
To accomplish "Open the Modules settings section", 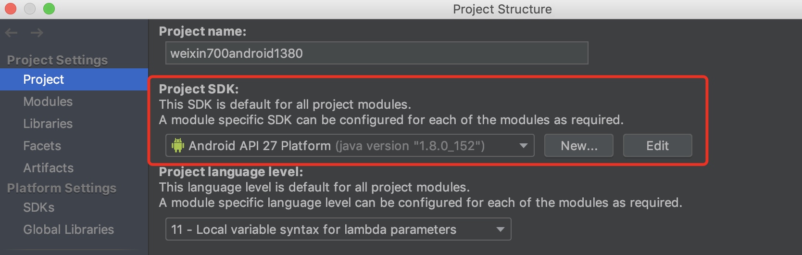I will coord(48,102).
